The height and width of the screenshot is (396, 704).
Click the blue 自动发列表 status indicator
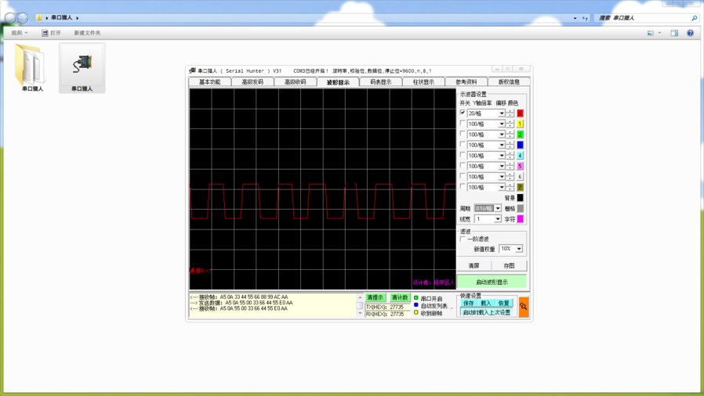point(416,305)
